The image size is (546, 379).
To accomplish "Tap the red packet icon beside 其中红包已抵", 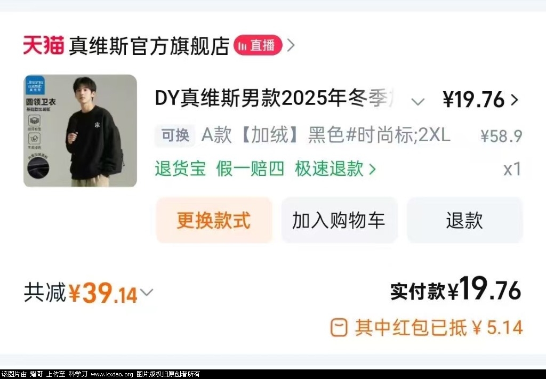I will click(339, 327).
